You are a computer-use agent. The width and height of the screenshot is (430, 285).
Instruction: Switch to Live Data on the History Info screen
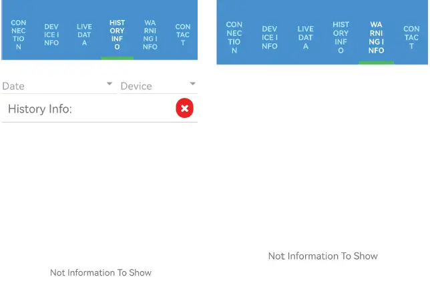(x=84, y=35)
